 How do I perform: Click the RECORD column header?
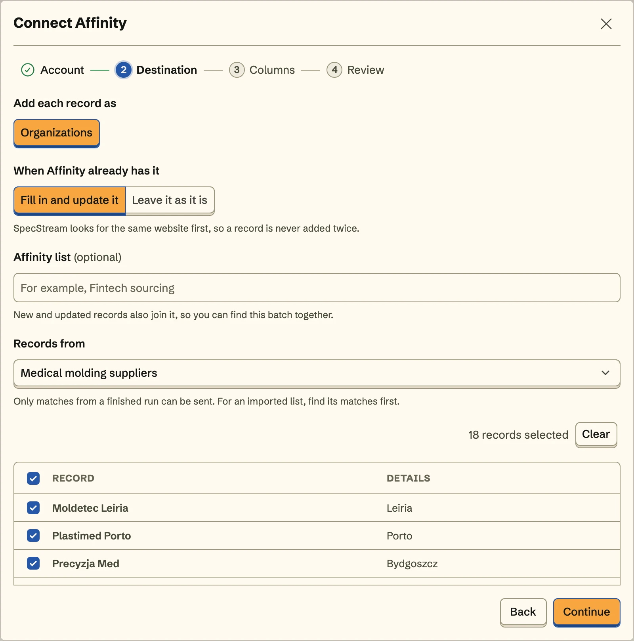[x=73, y=478]
